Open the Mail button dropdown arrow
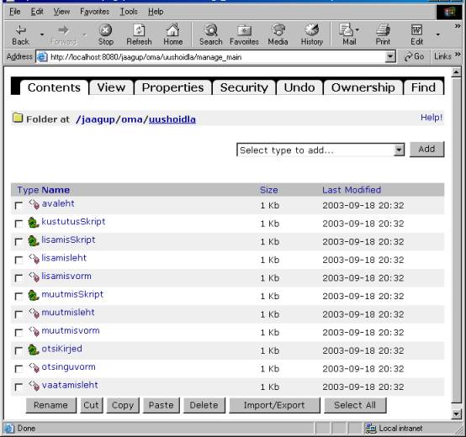Image resolution: width=466 pixels, height=437 pixels. tap(357, 29)
